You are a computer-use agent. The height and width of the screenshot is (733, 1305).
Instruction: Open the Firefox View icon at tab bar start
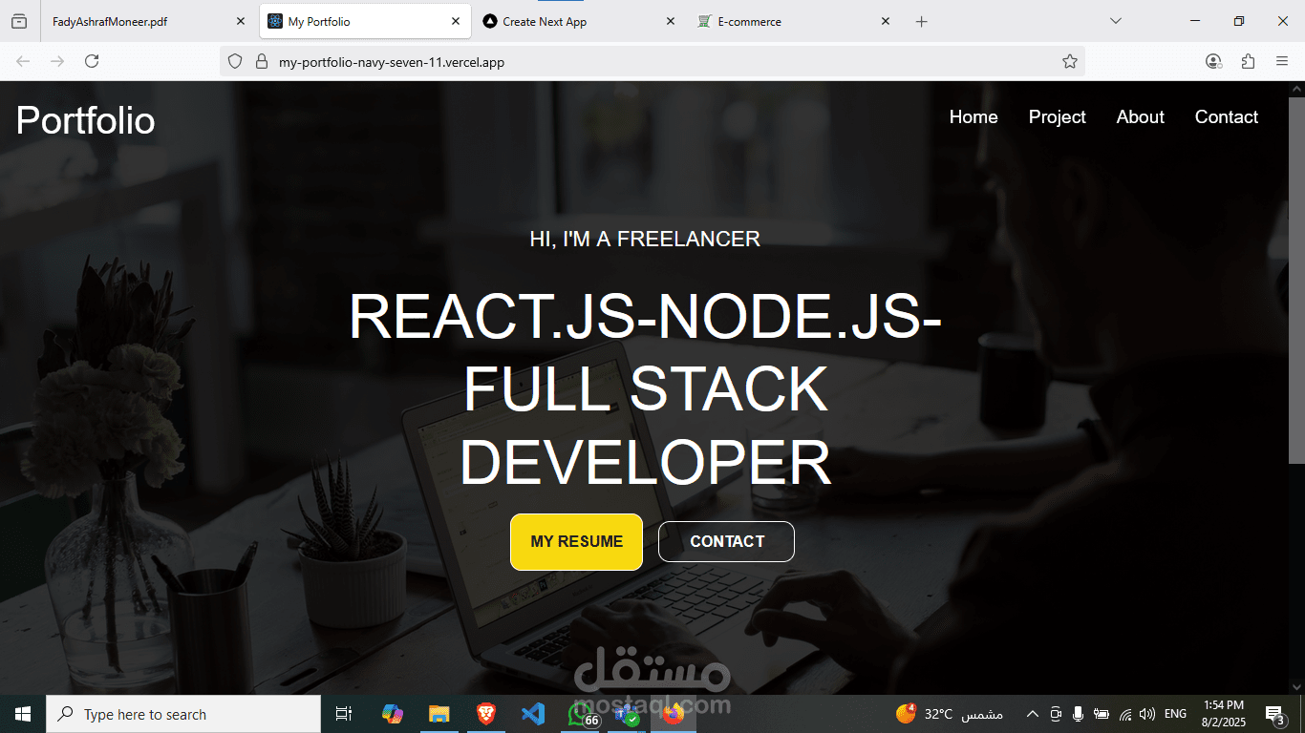pos(19,21)
